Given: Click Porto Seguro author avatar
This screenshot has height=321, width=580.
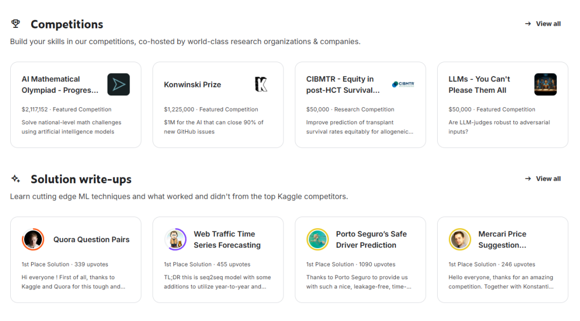Looking at the screenshot, I should point(317,240).
